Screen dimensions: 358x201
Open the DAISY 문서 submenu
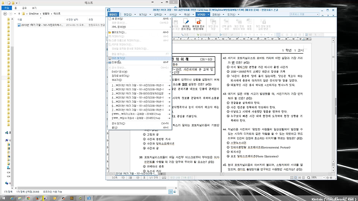[140, 71]
